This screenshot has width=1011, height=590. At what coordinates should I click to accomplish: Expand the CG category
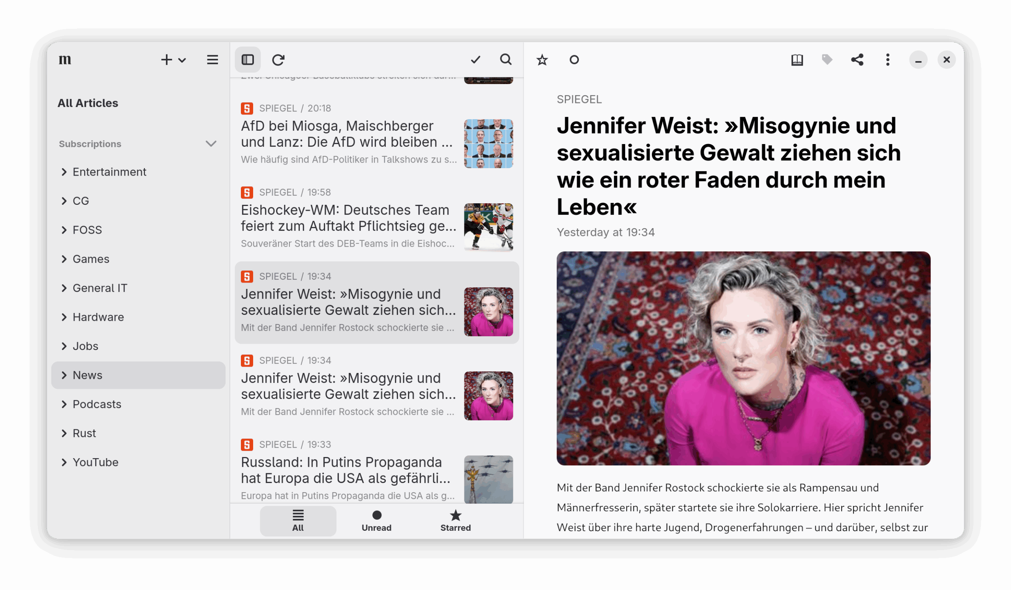64,201
